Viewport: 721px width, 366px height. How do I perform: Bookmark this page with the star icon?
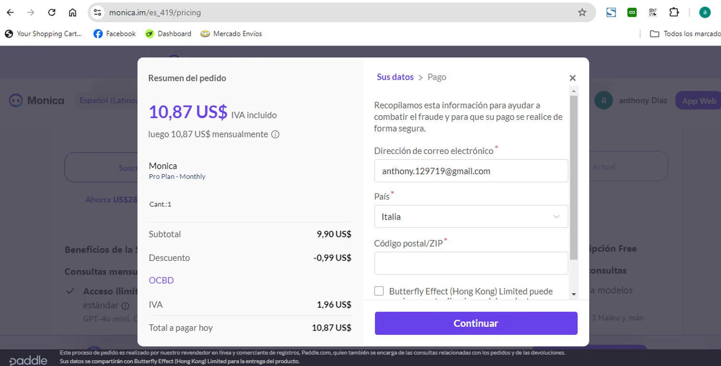(x=582, y=12)
